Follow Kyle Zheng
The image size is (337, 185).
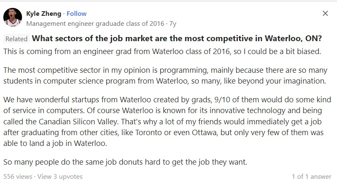77,13
